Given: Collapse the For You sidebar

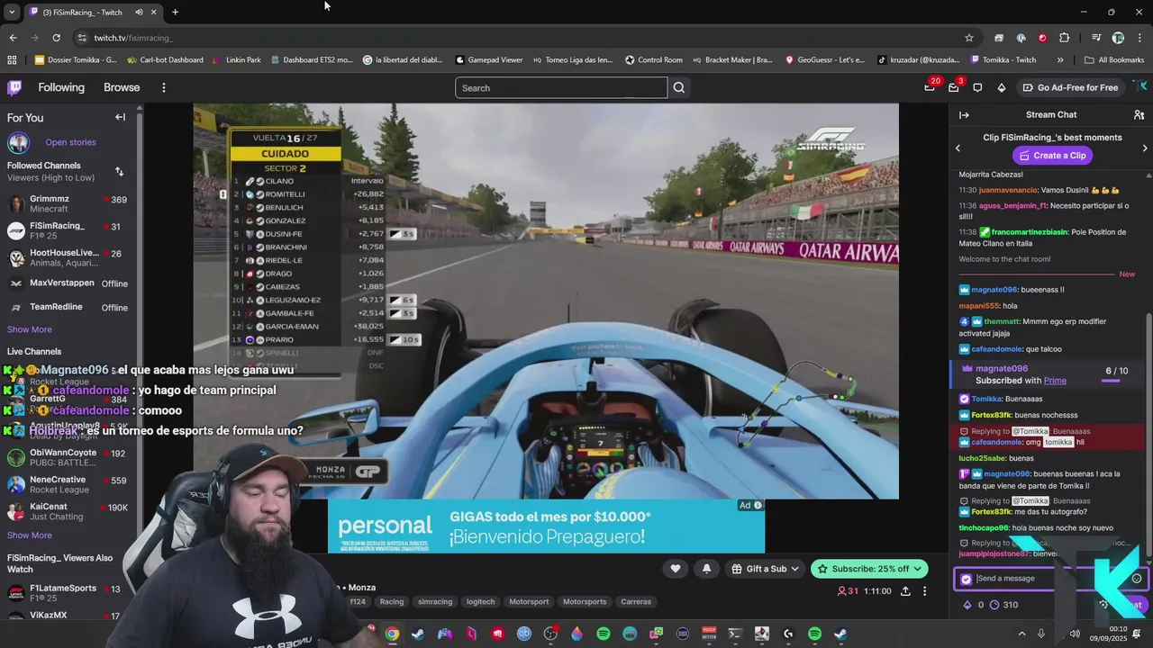Looking at the screenshot, I should tap(120, 117).
